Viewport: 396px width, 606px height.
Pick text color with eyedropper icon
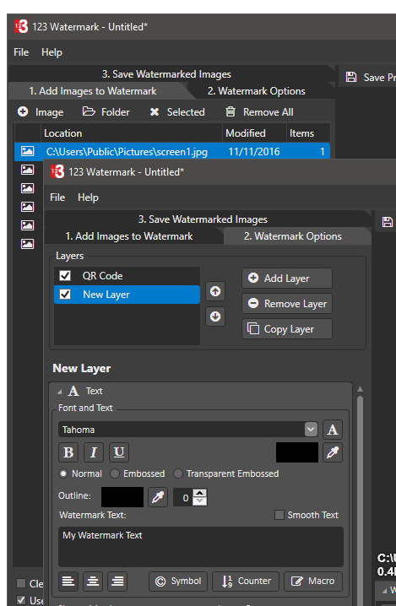click(x=333, y=452)
